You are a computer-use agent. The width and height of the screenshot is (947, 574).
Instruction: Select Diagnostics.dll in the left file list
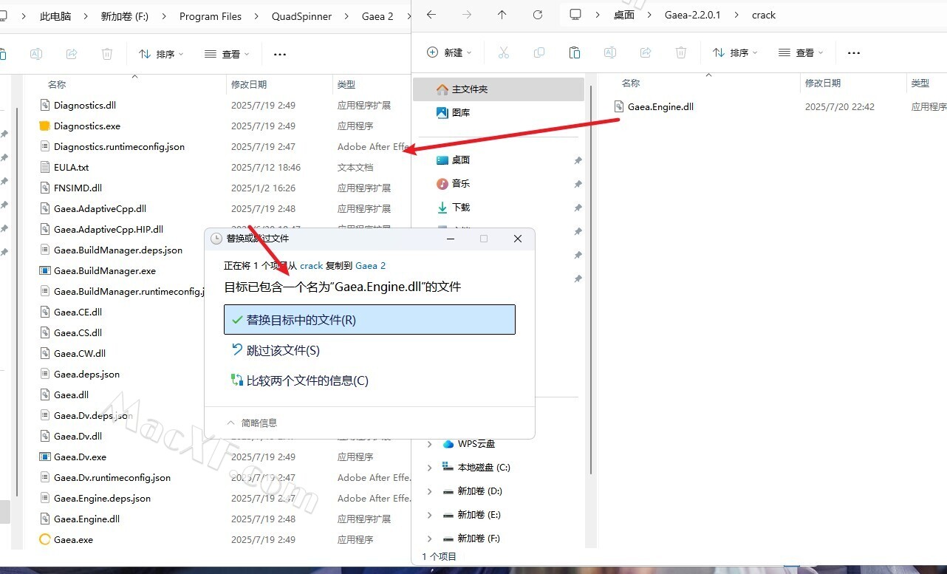(84, 105)
